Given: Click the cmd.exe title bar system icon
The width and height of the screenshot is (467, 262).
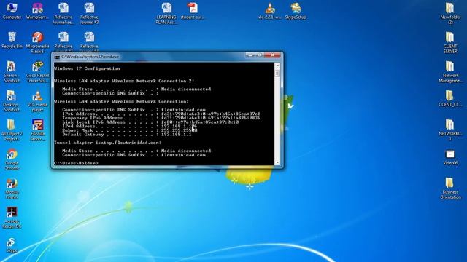Looking at the screenshot, I should [x=57, y=57].
